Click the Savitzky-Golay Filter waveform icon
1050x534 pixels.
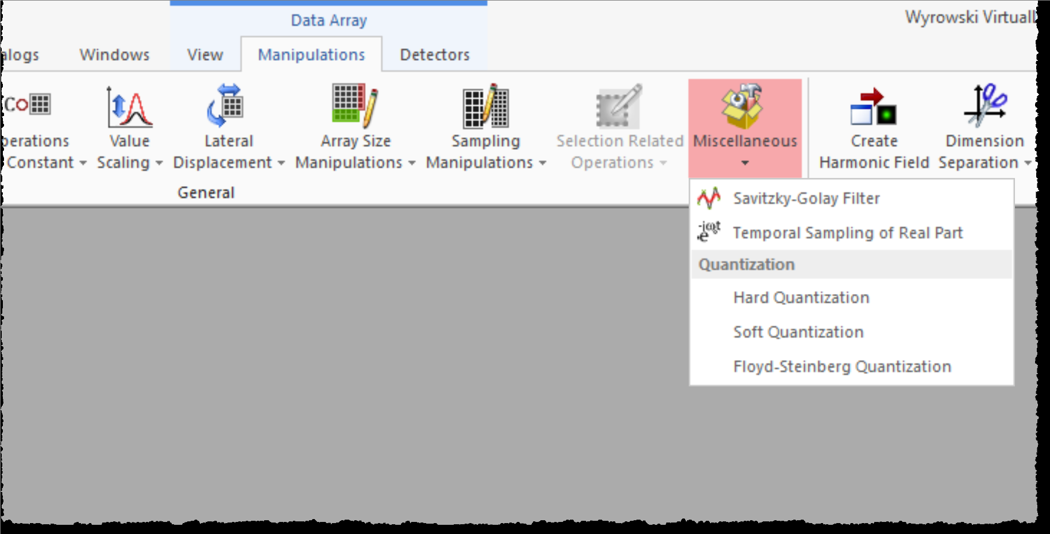(x=709, y=198)
